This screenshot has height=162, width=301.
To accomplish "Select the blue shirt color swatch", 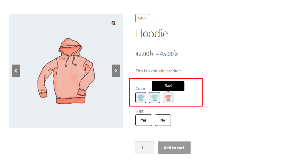I will [141, 98].
